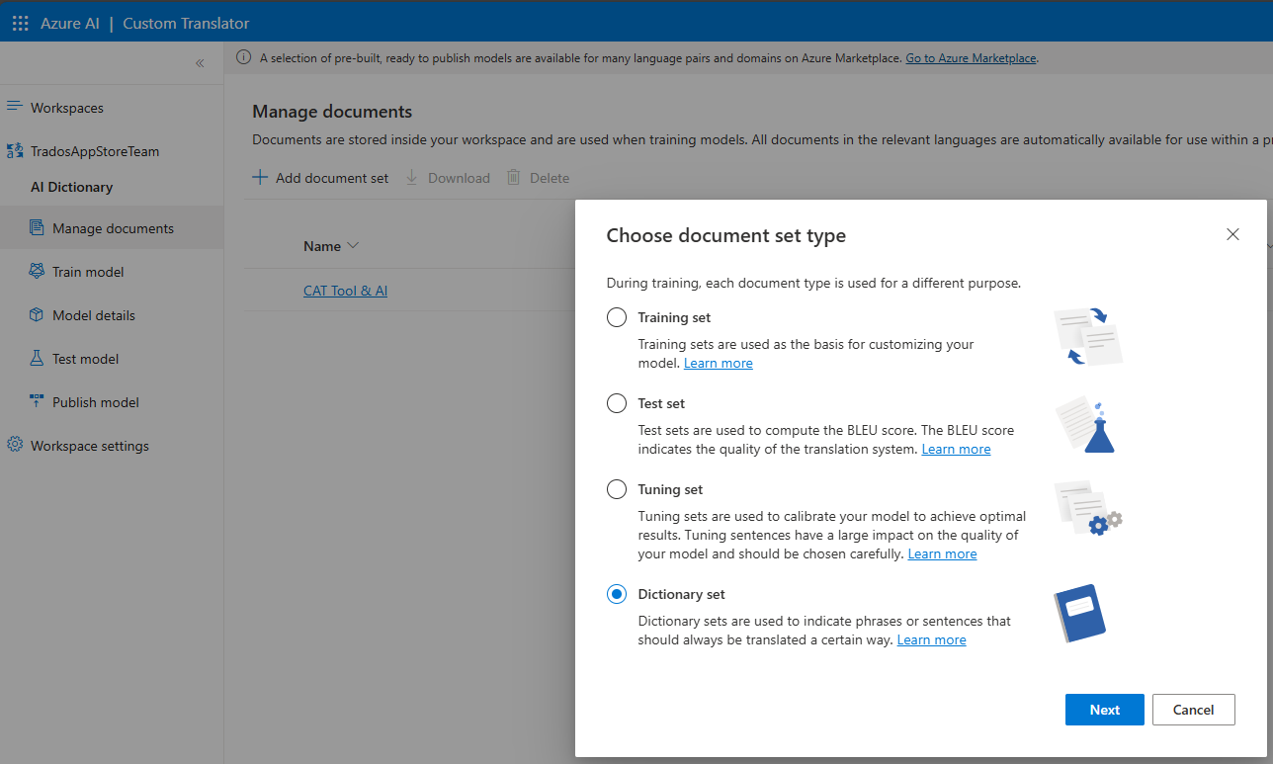Close the Choose document set type dialog

[1232, 234]
